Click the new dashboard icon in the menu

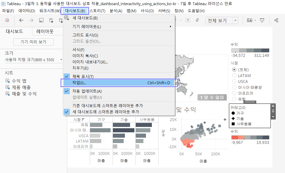click(x=67, y=18)
